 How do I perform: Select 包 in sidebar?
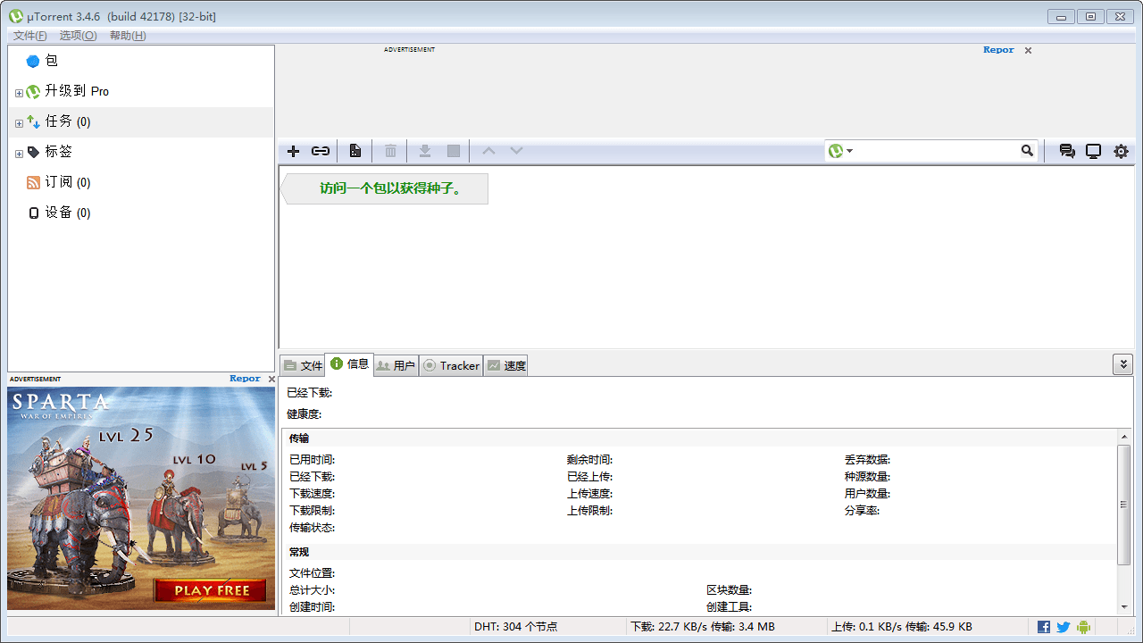tap(141, 62)
